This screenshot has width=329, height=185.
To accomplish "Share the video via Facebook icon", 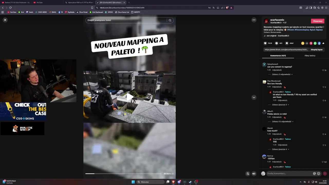I will pos(319,43).
